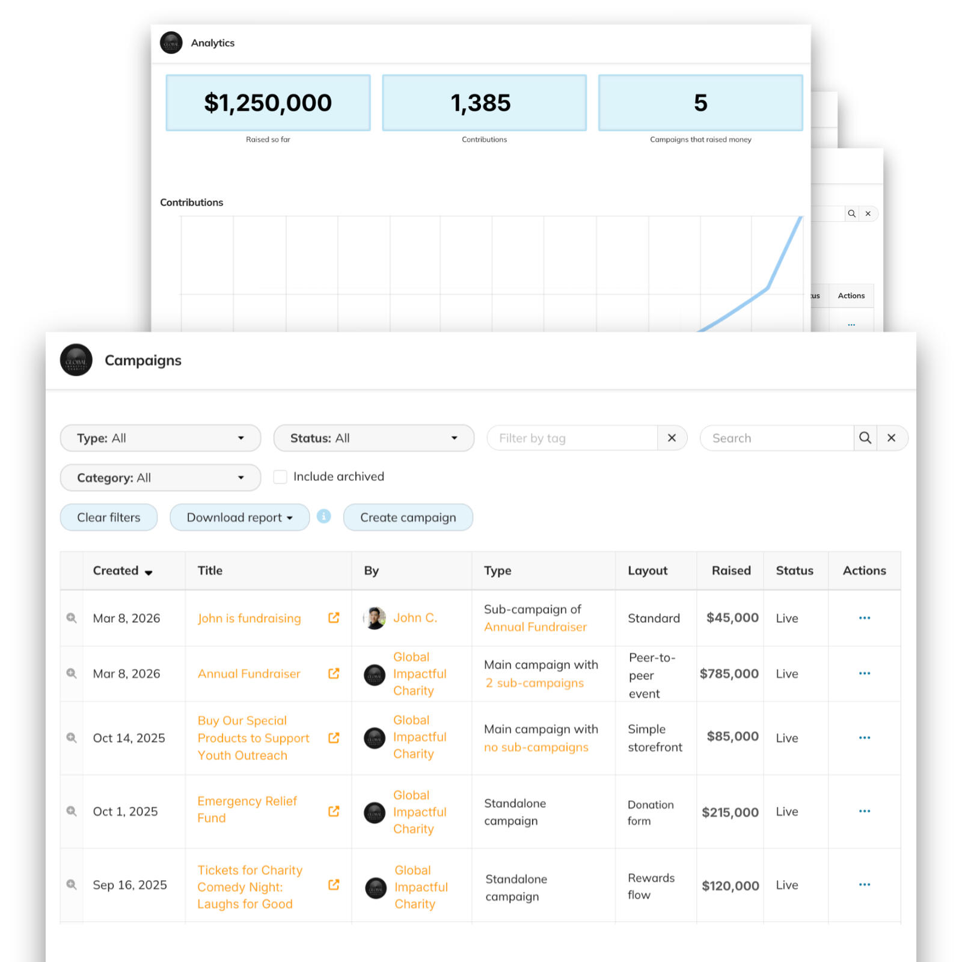The image size is (962, 962).
Task: Click the magnifier icon beside Search field
Action: point(865,438)
